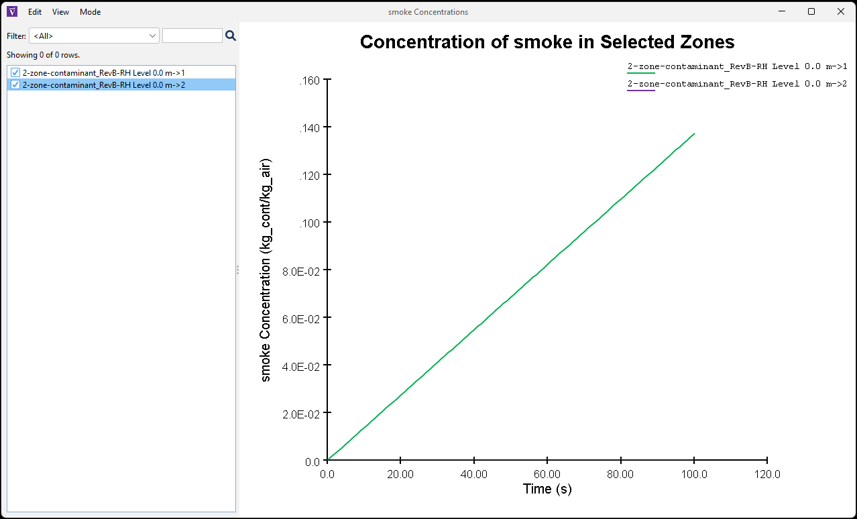Open the Mode menu
Screen dimensions: 857x519
coord(90,11)
